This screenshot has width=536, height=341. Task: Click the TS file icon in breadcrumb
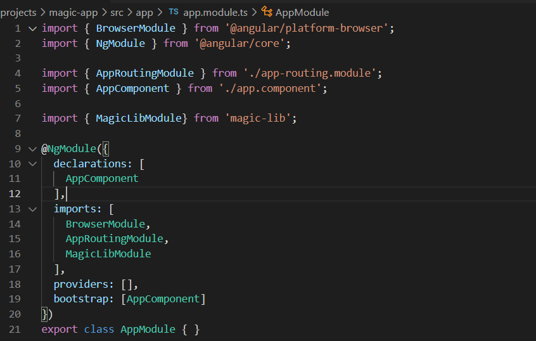coord(174,12)
